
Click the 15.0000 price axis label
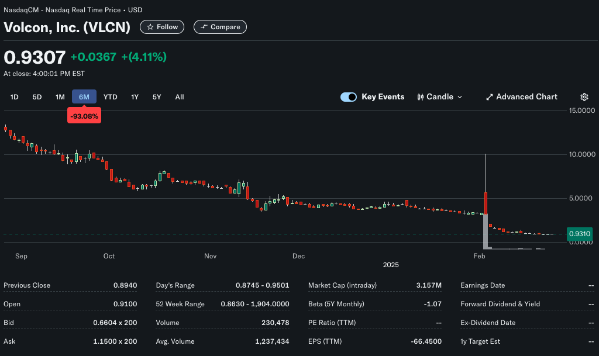tap(582, 110)
